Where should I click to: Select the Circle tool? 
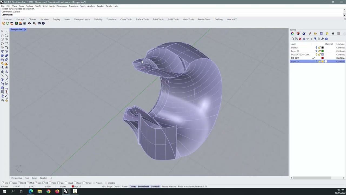coord(2,39)
